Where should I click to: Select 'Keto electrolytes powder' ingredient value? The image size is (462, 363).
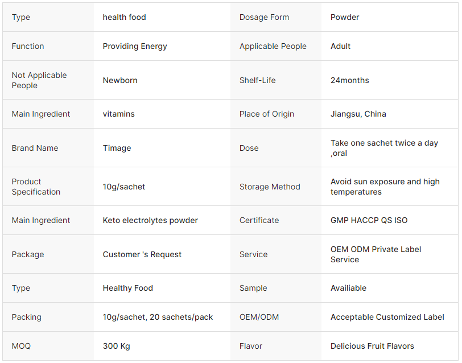point(150,220)
